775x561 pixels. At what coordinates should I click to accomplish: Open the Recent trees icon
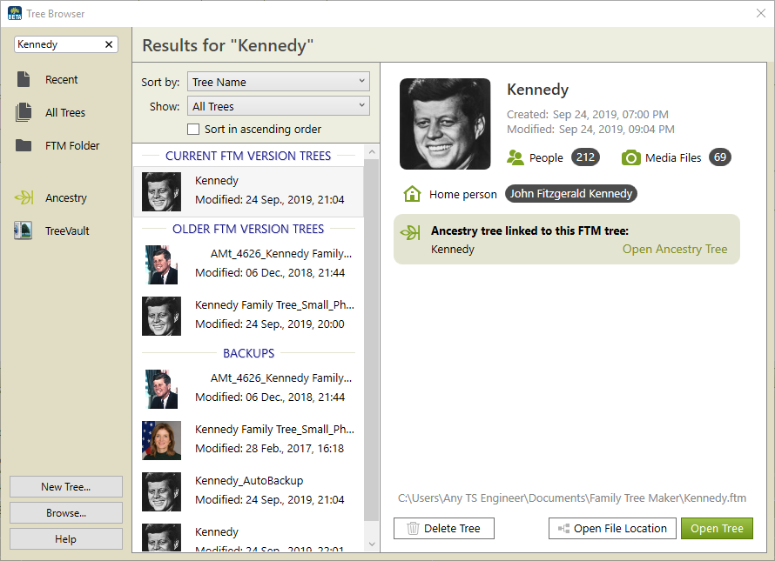pos(24,80)
